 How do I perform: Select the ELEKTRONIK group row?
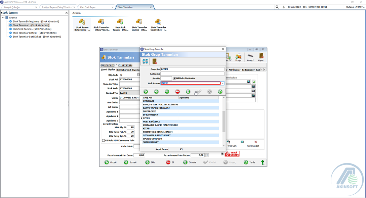[181, 111]
